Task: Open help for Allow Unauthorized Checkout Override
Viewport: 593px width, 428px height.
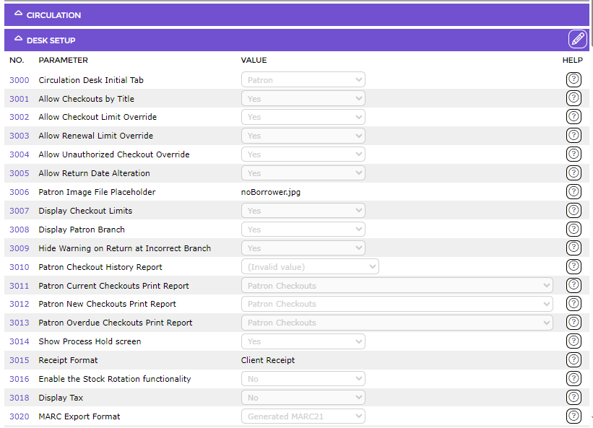Action: click(x=573, y=154)
